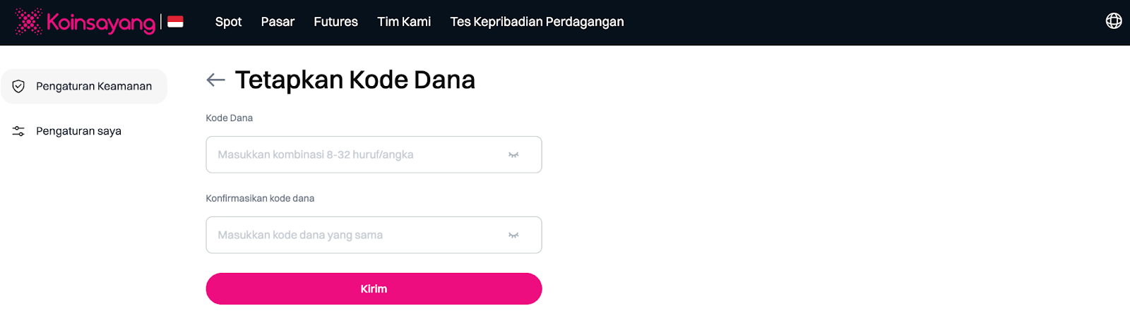This screenshot has width=1130, height=313.
Task: Go to the Futures section
Action: [335, 22]
